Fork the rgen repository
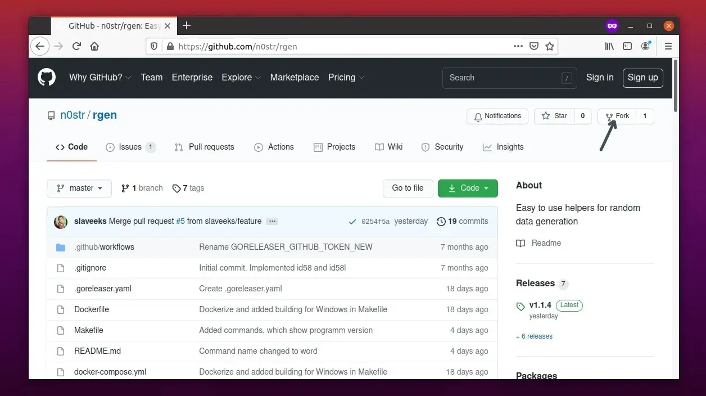The image size is (706, 396). pyautogui.click(x=617, y=116)
